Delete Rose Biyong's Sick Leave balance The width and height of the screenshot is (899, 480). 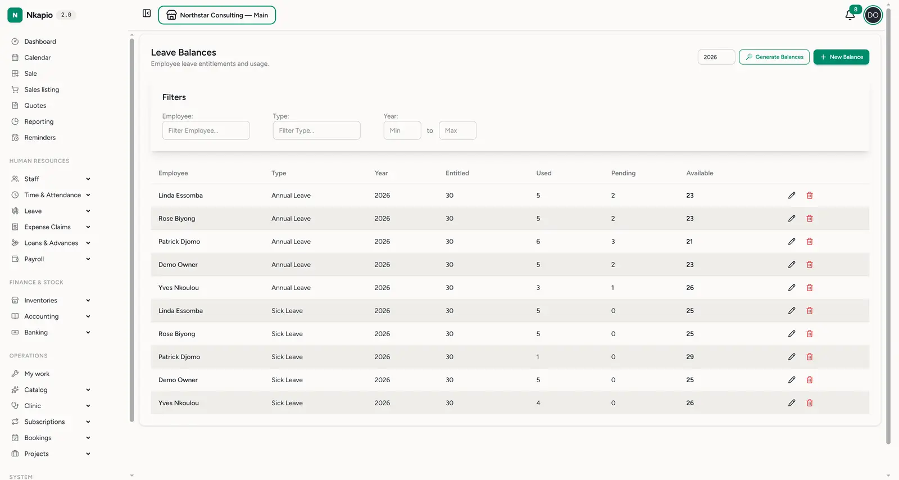point(810,334)
